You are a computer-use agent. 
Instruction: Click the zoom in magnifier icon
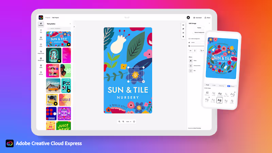point(123,122)
